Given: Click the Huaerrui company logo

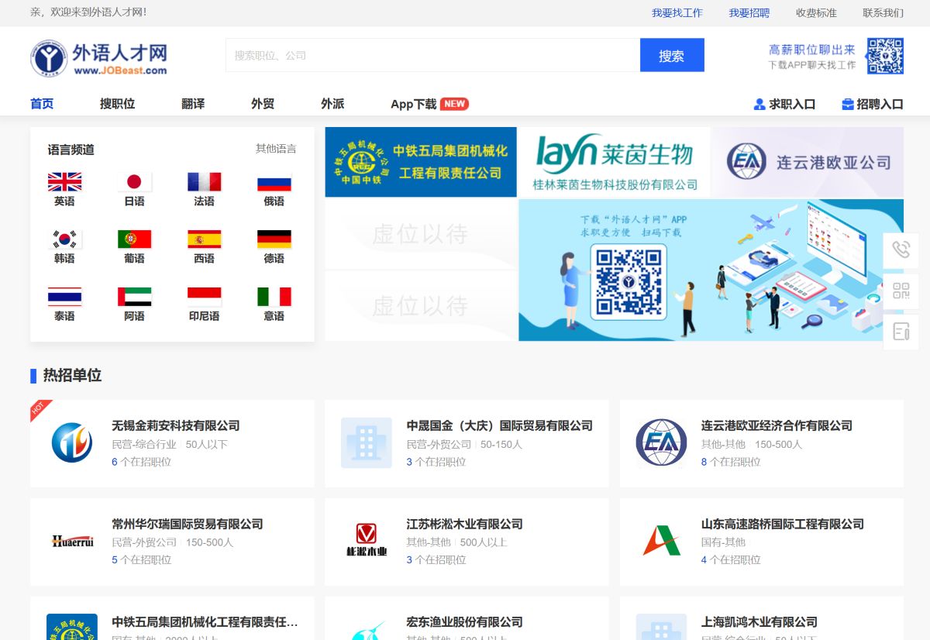Looking at the screenshot, I should 72,542.
